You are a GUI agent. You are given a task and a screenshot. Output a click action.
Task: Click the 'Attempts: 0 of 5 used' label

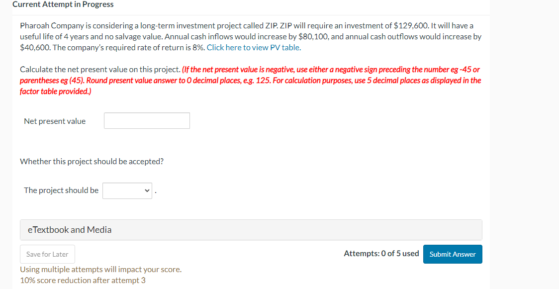[x=381, y=253]
